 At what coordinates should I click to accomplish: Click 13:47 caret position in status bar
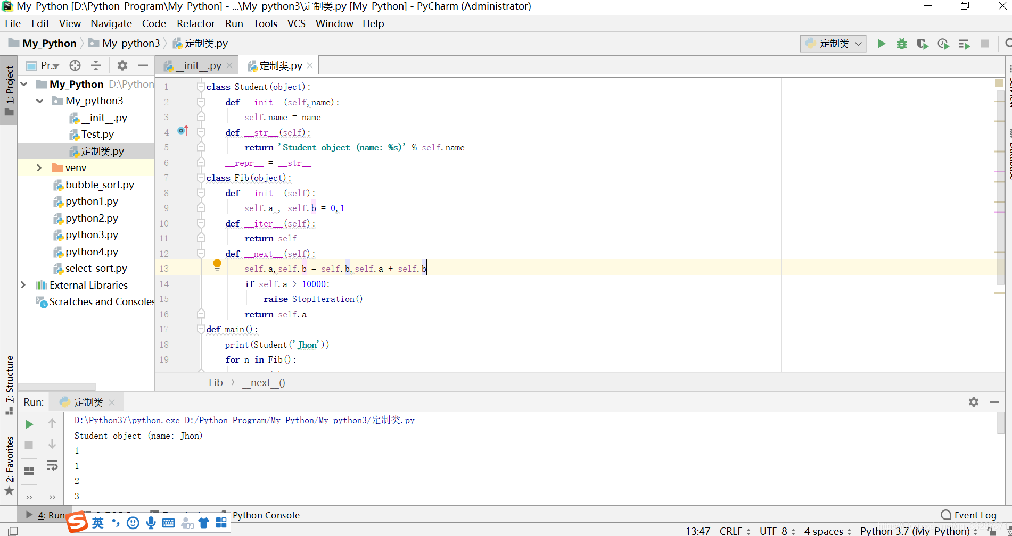(x=697, y=531)
